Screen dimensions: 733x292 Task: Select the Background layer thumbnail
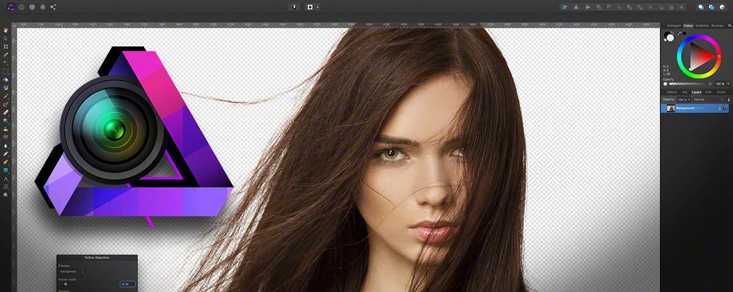(670, 108)
